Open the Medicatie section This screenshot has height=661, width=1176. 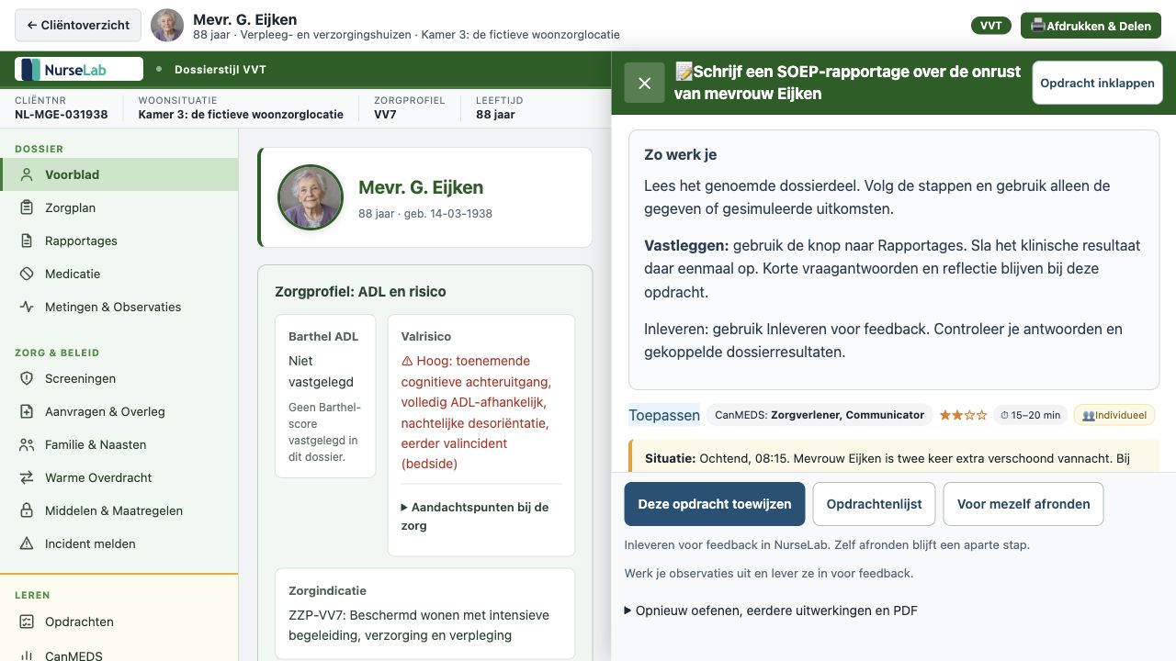click(x=119, y=274)
